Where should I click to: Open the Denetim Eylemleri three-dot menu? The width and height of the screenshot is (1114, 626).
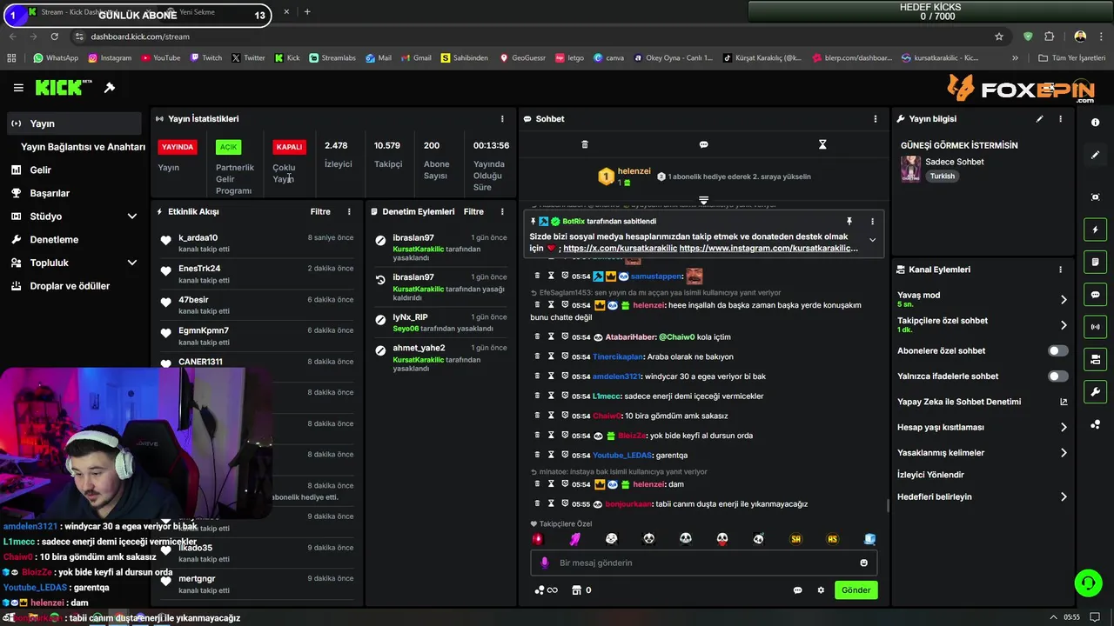(502, 211)
